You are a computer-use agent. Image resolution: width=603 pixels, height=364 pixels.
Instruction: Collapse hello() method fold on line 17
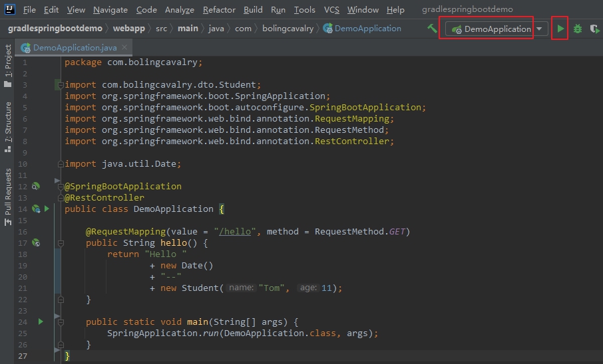[61, 243]
